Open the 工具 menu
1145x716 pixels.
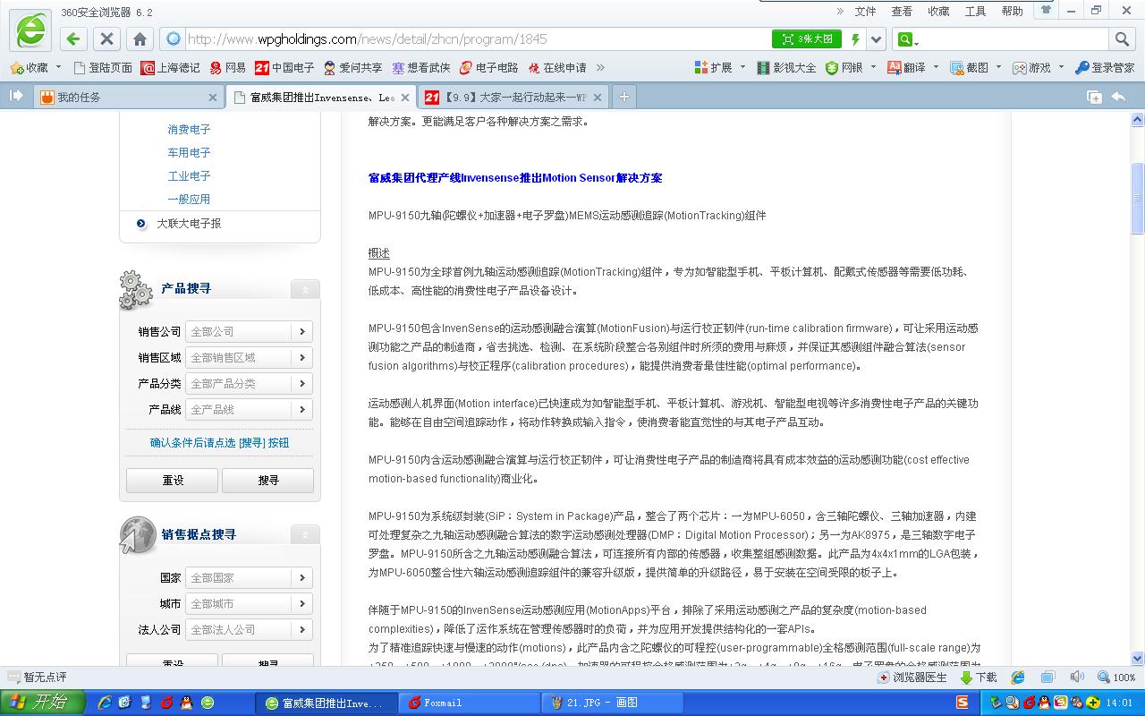point(975,11)
